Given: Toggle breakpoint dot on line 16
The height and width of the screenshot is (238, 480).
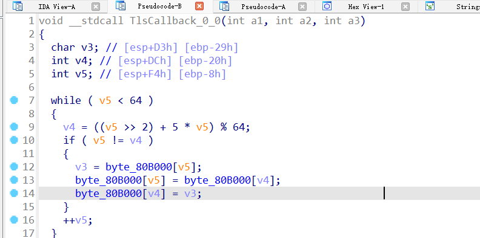Looking at the screenshot, I should pos(14,220).
